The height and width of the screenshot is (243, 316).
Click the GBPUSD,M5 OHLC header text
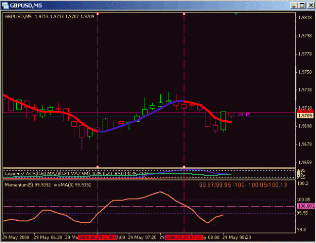50,17
